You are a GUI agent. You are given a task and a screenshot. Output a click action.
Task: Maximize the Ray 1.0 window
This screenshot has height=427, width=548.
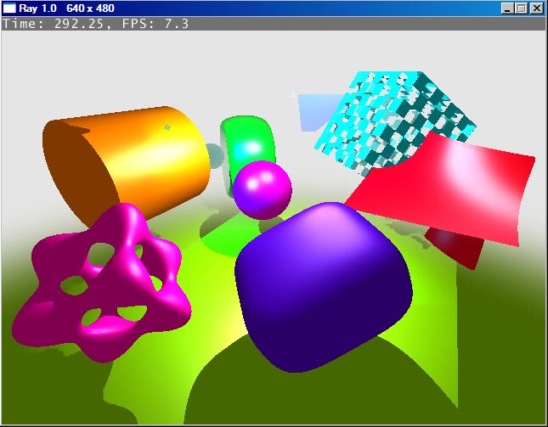[x=521, y=8]
